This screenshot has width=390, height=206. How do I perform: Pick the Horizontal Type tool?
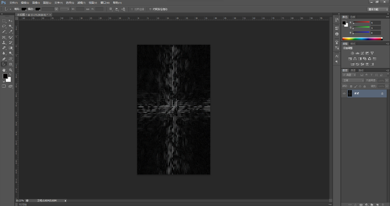[x=11, y=59]
